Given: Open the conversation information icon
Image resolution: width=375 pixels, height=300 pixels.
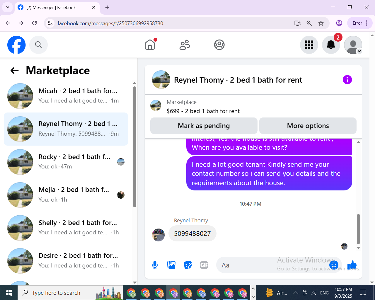Looking at the screenshot, I should (347, 80).
